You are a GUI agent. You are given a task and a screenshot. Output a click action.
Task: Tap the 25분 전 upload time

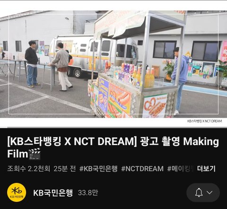(65, 169)
